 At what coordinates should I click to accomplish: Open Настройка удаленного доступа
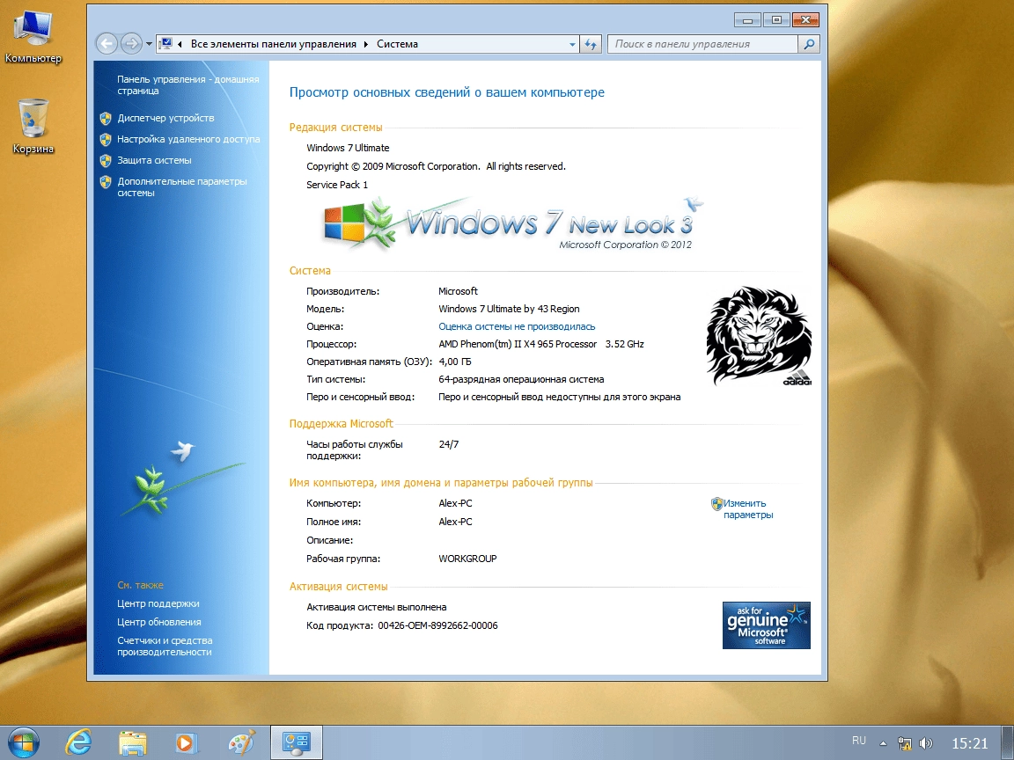pyautogui.click(x=188, y=139)
